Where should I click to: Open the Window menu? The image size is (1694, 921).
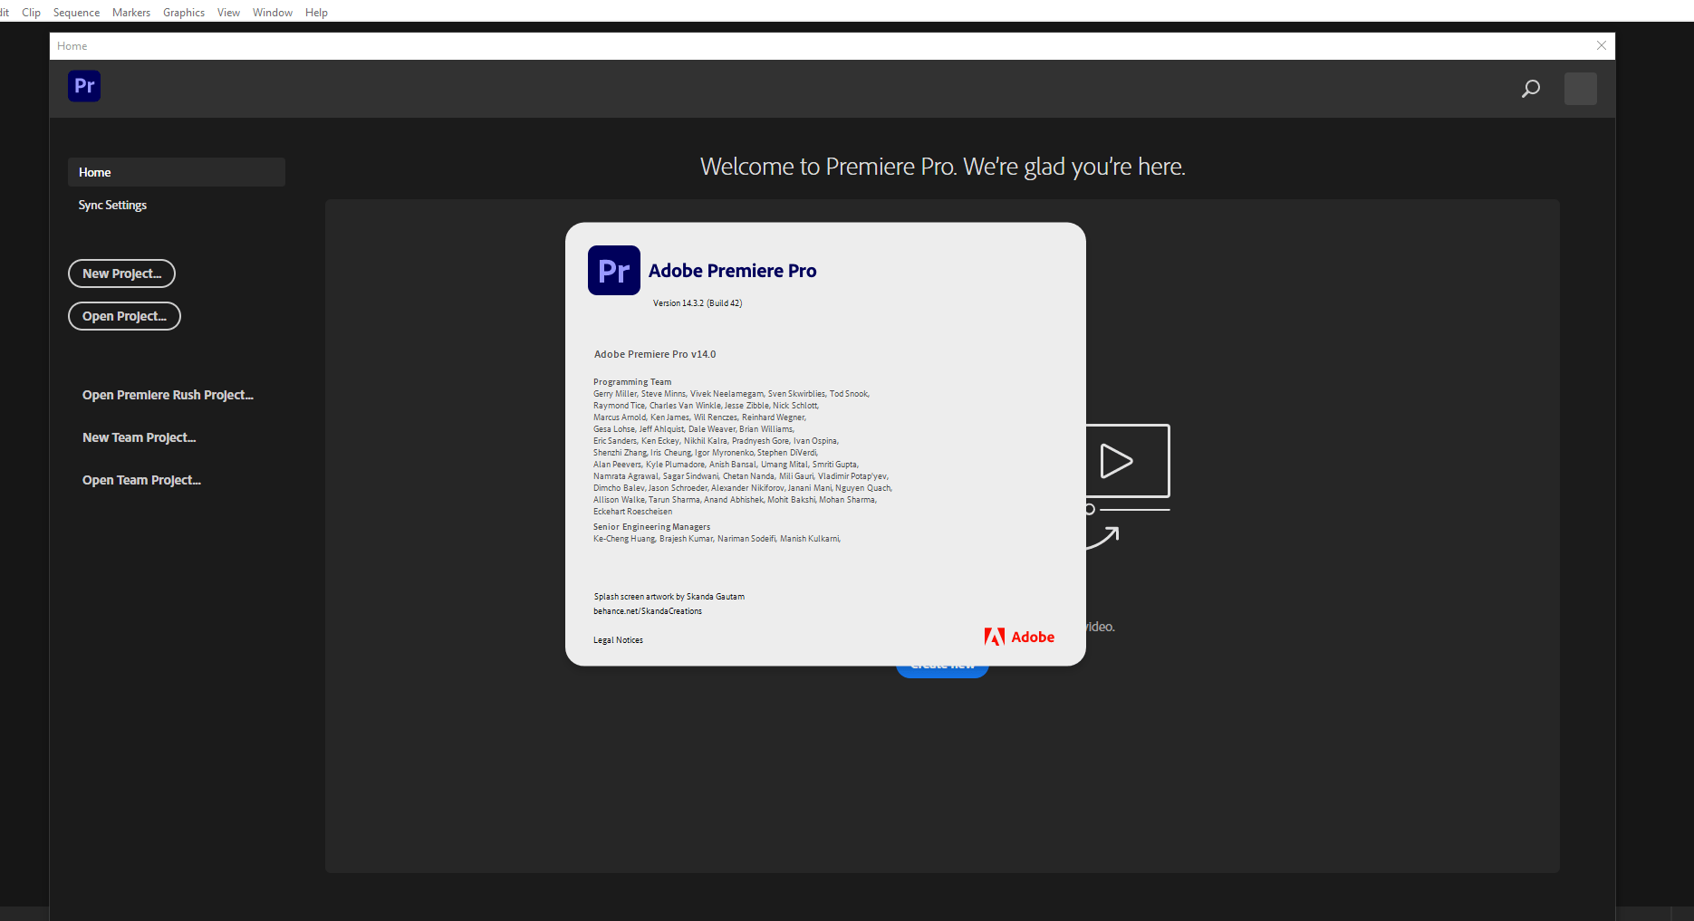click(x=273, y=13)
